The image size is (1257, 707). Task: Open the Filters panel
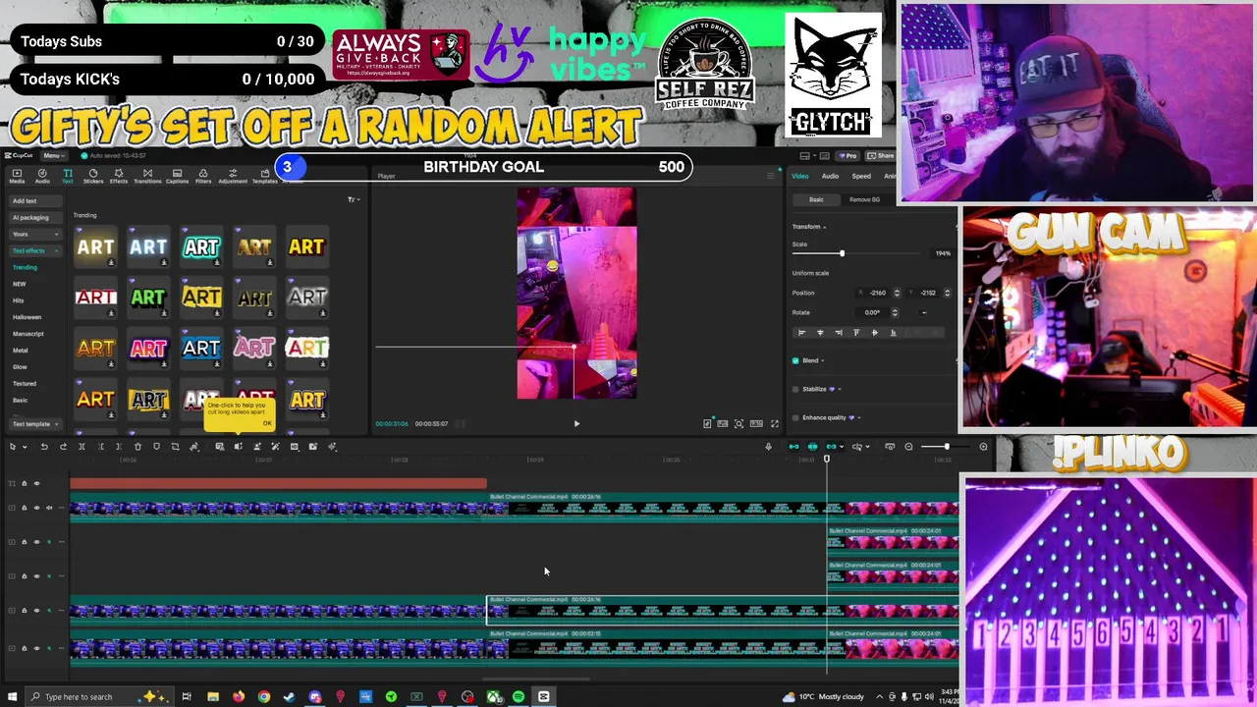tap(203, 176)
